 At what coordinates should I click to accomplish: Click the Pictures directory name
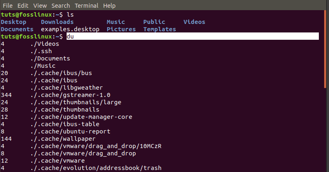pos(121,29)
